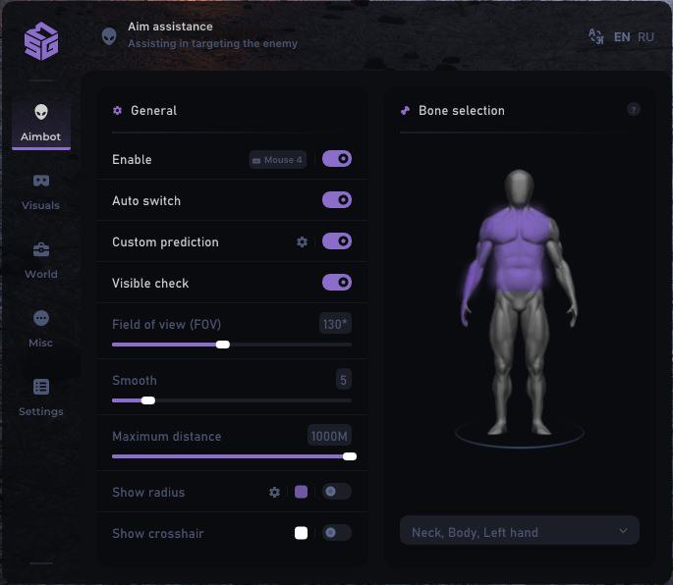Open the purple Show radius color swatch

tap(302, 492)
